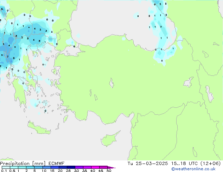Viewport: 223px width, 172px height.
Task: Select the 30–35 mm purple legend box
Action: coord(79,167)
